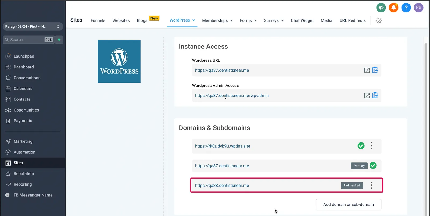
Task: Switch to the Chat Widget tab
Action: click(x=302, y=20)
